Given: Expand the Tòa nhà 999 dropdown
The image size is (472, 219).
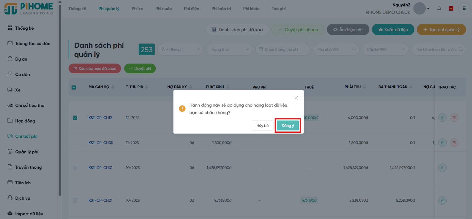Looking at the screenshot, I should point(336,49).
